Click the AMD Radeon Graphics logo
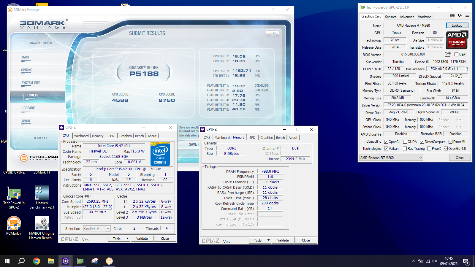This screenshot has height=267, width=475. tap(457, 40)
